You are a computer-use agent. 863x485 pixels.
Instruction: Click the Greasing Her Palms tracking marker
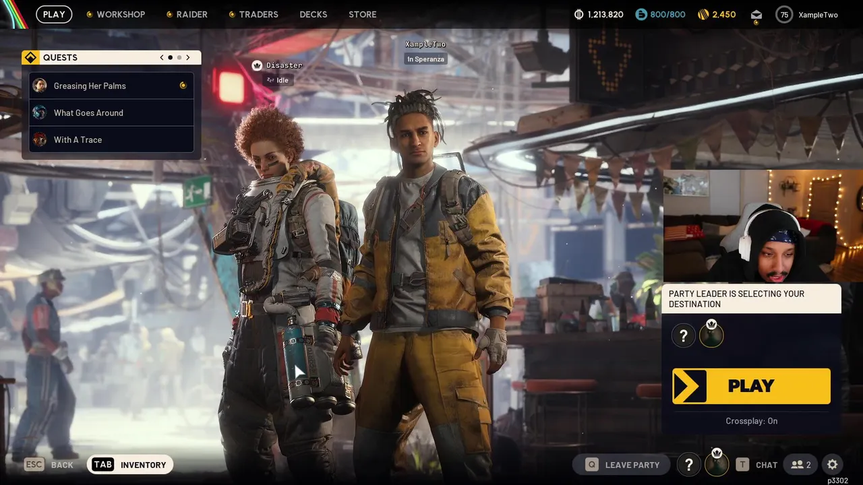(x=183, y=86)
